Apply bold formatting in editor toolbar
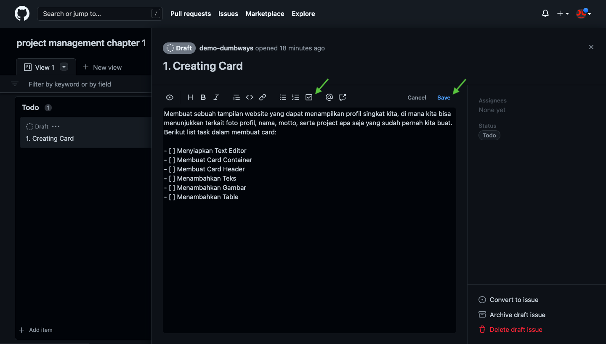Screen dimensions: 606x344 (x=203, y=97)
